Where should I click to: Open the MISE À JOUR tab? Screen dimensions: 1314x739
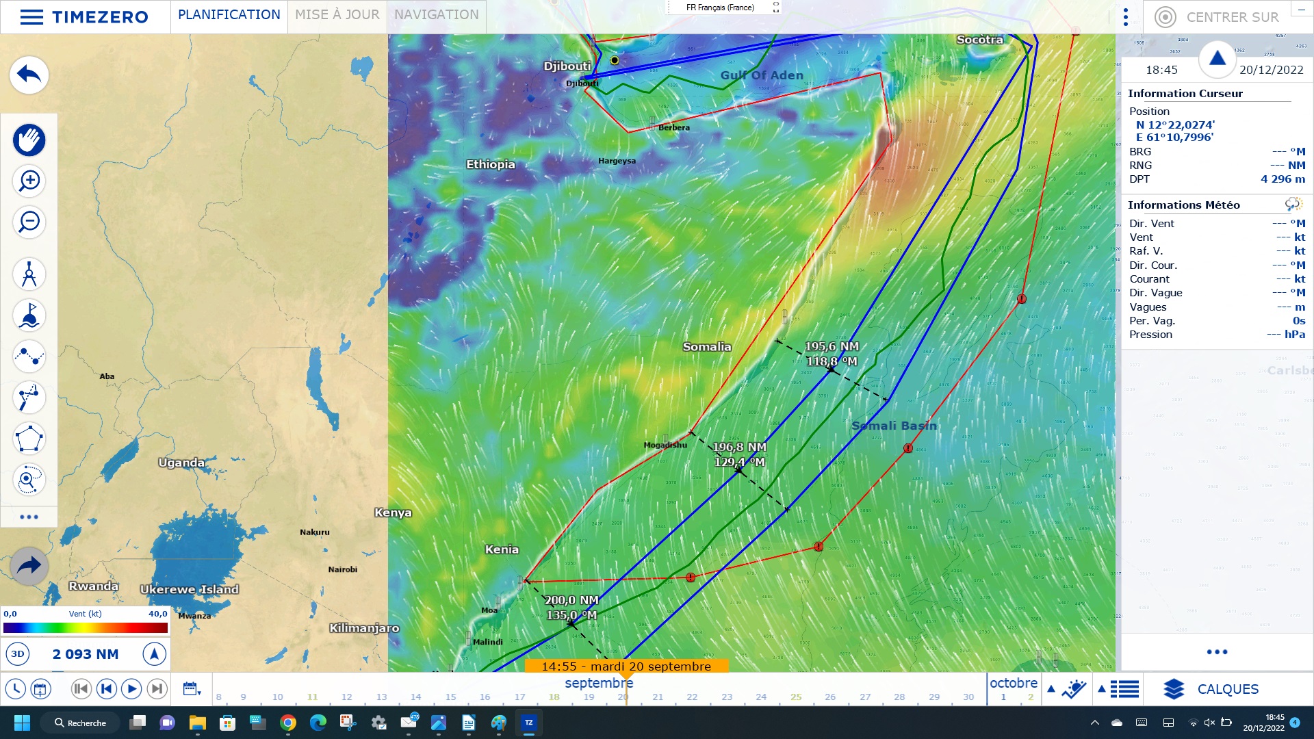pos(337,15)
